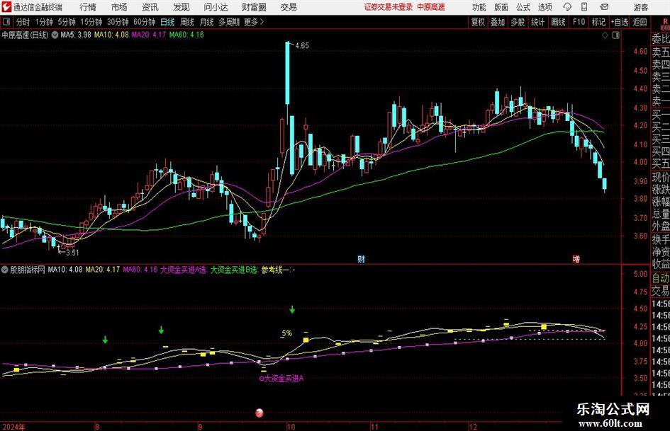Switch to the 周线 weekly period

[186, 22]
